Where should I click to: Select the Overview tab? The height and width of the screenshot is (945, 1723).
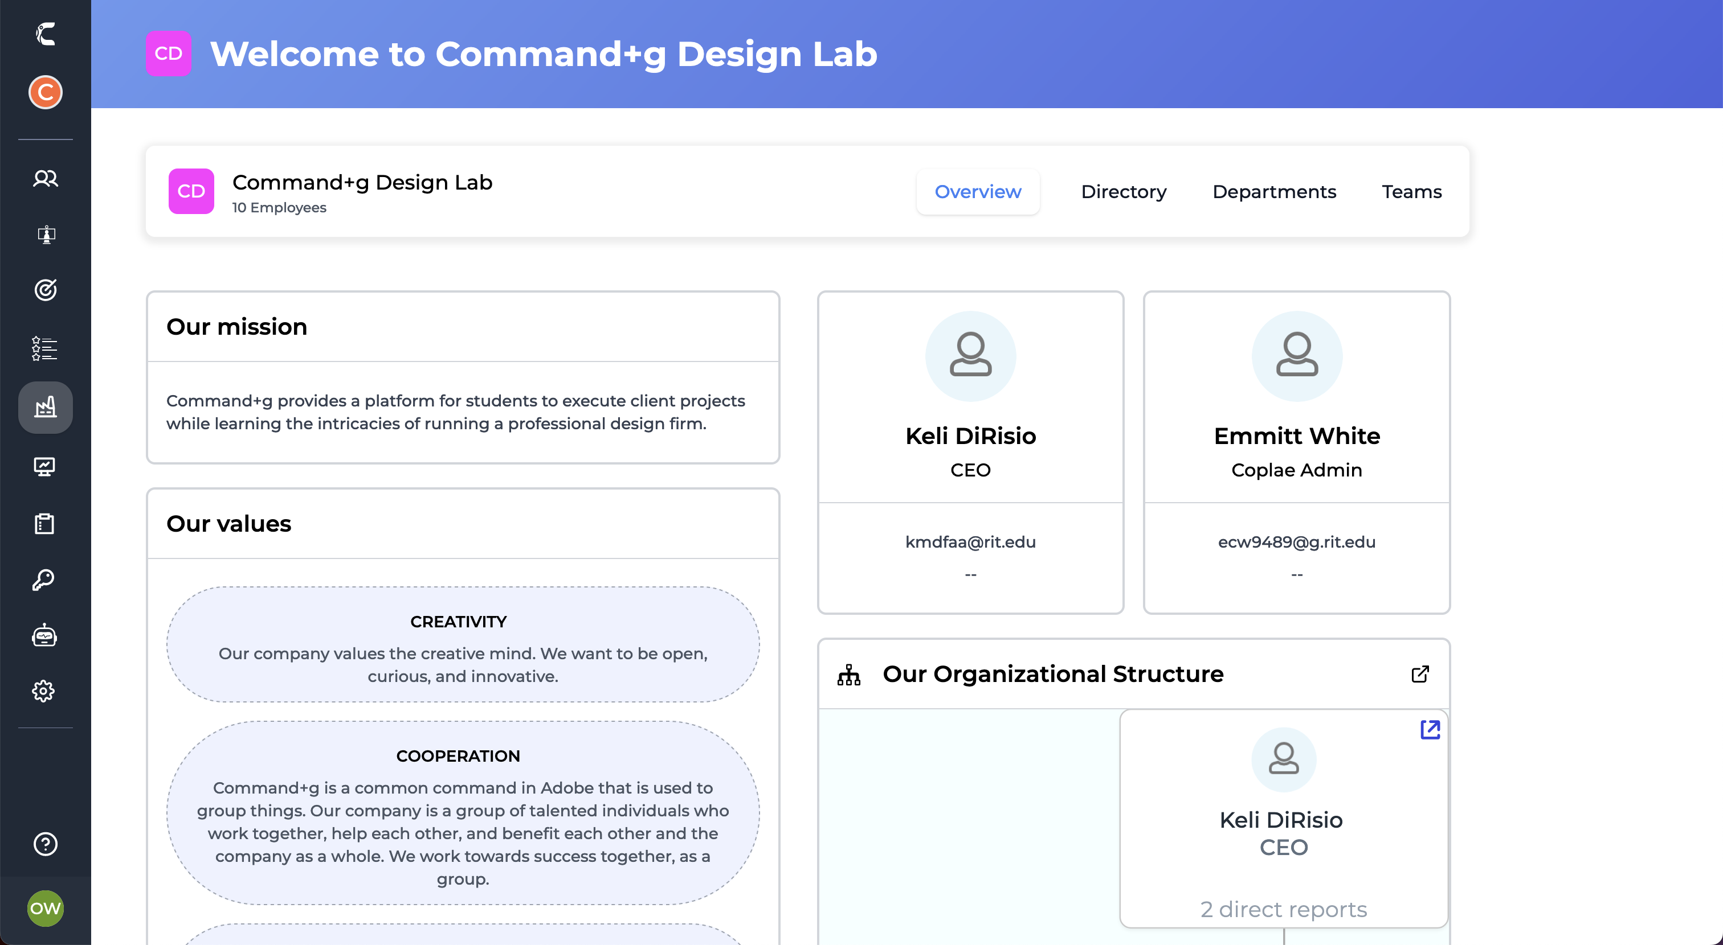(x=978, y=191)
